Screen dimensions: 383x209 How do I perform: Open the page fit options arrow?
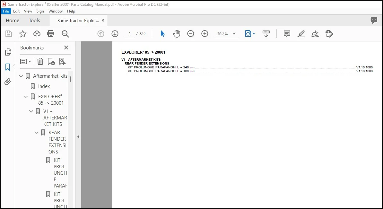(x=254, y=34)
